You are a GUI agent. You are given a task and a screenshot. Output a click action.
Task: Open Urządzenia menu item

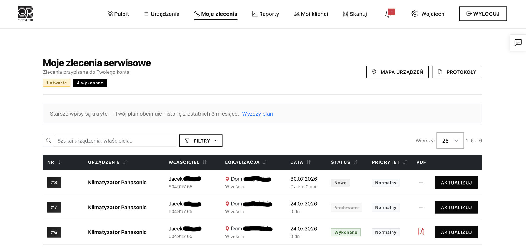162,14
